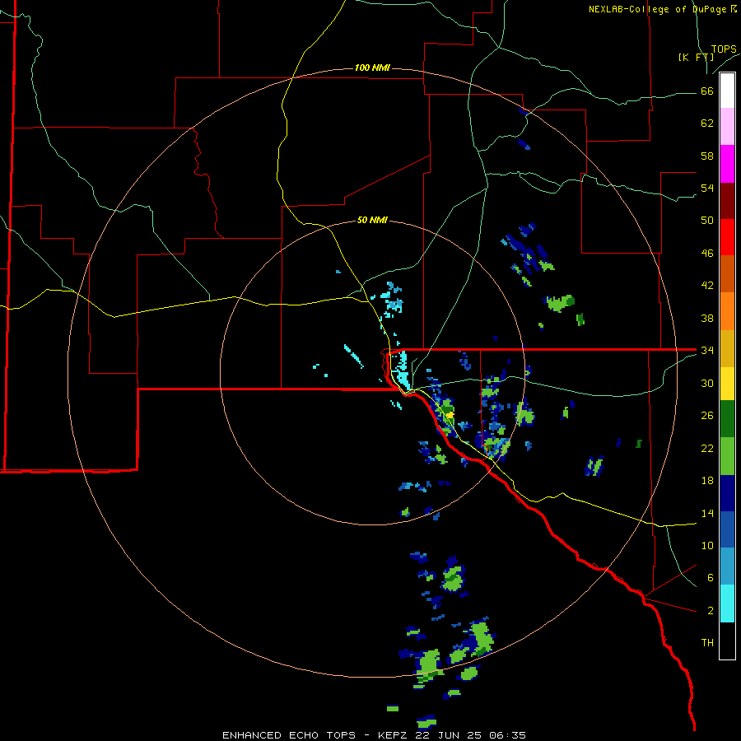Screen dimensions: 741x741
Task: Click the 50 NMI range ring label
Action: tap(372, 220)
